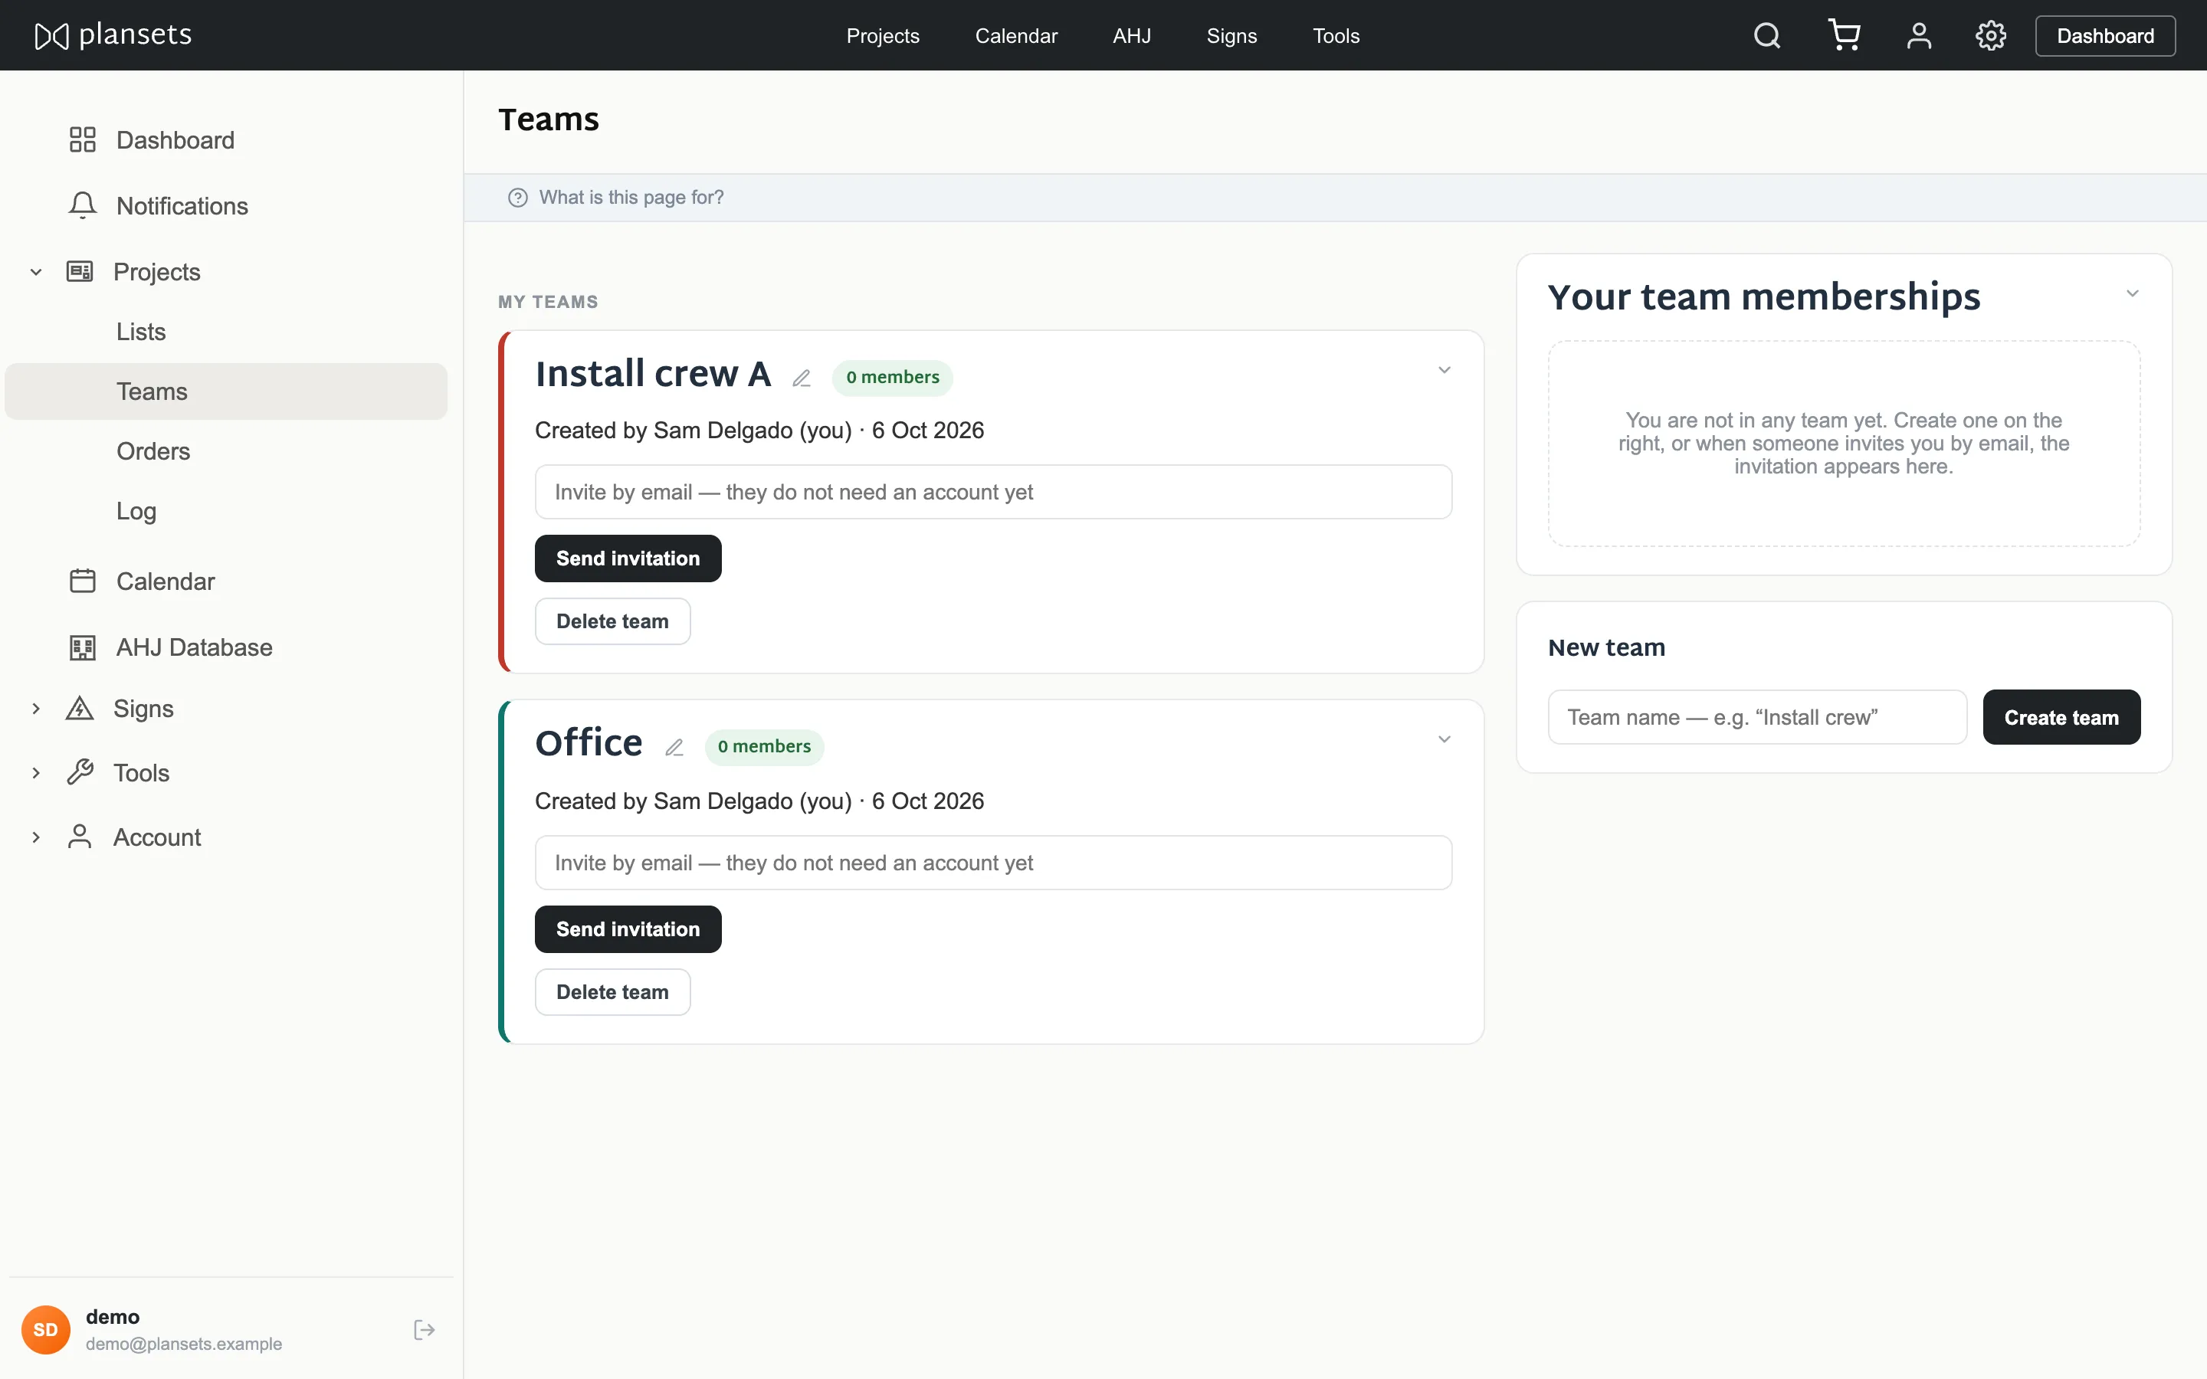This screenshot has height=1379, width=2207.
Task: Focus Install crew A invite email field
Action: [x=993, y=493]
